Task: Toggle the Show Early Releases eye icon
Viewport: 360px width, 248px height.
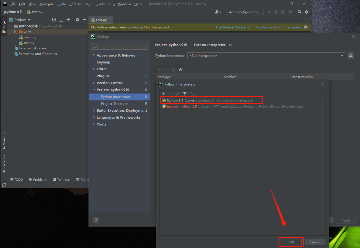Action: tap(181, 70)
